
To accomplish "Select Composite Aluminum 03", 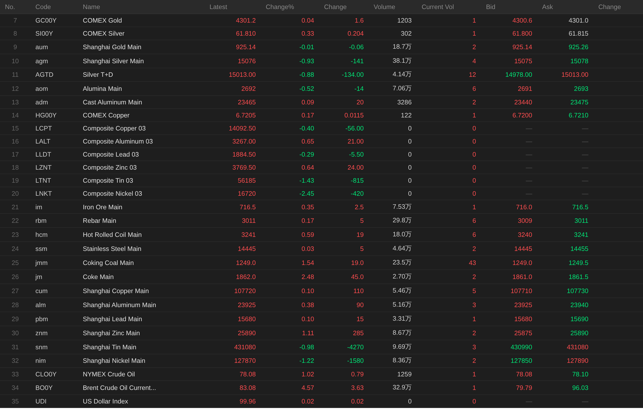I will [x=118, y=142].
